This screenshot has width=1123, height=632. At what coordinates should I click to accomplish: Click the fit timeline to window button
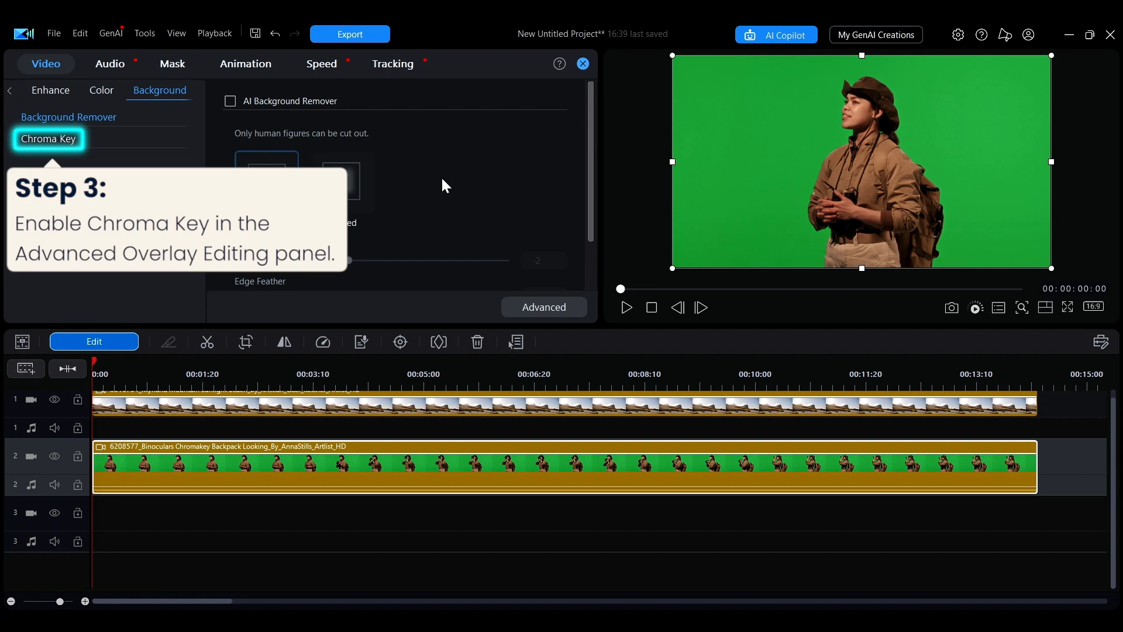[68, 369]
